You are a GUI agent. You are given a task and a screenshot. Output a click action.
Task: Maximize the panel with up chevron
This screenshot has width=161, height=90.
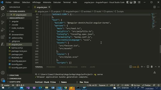[x=156, y=67]
